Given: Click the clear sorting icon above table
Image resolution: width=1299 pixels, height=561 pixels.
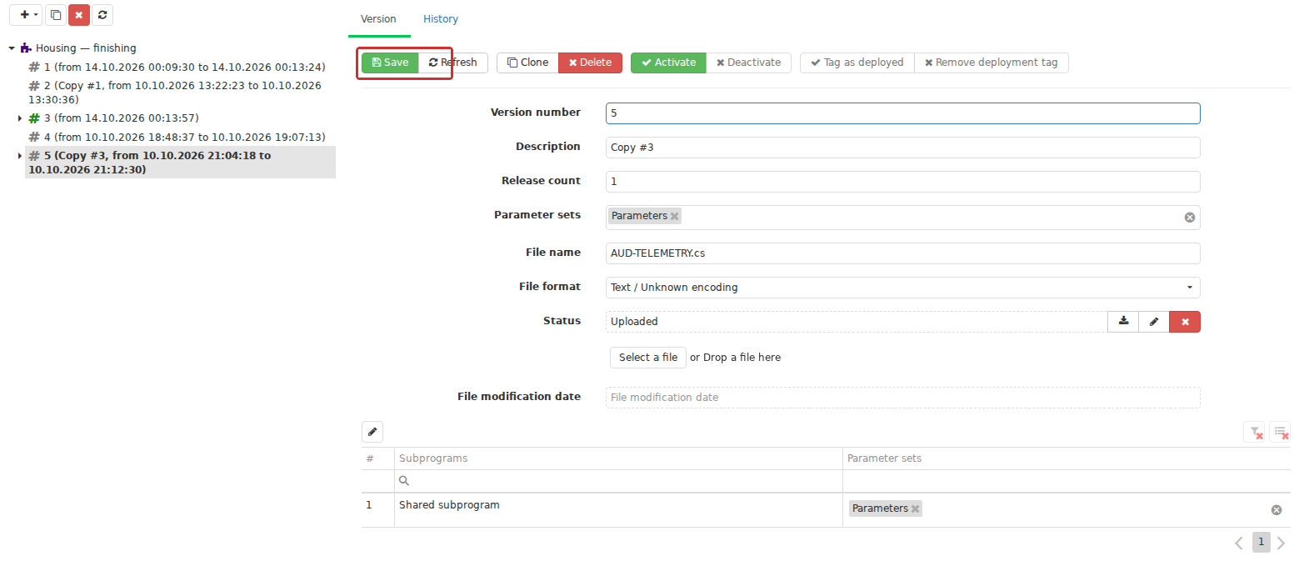Looking at the screenshot, I should 1281,432.
